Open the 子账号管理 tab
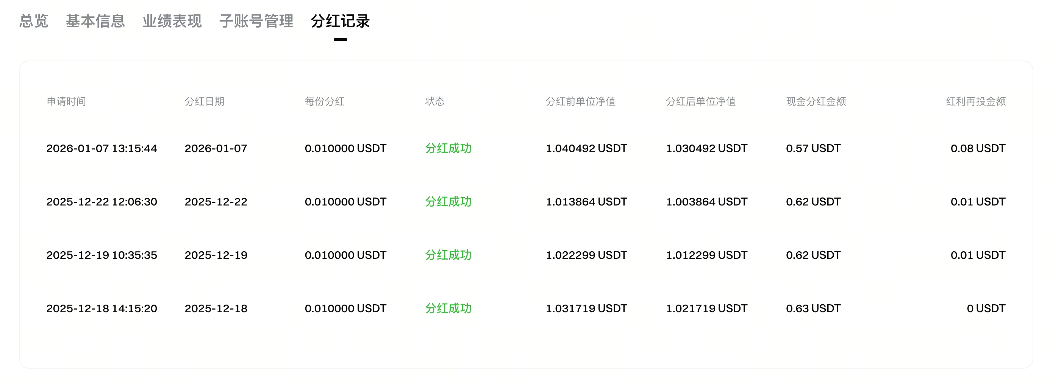Viewport: 1050px width, 386px height. point(257,22)
